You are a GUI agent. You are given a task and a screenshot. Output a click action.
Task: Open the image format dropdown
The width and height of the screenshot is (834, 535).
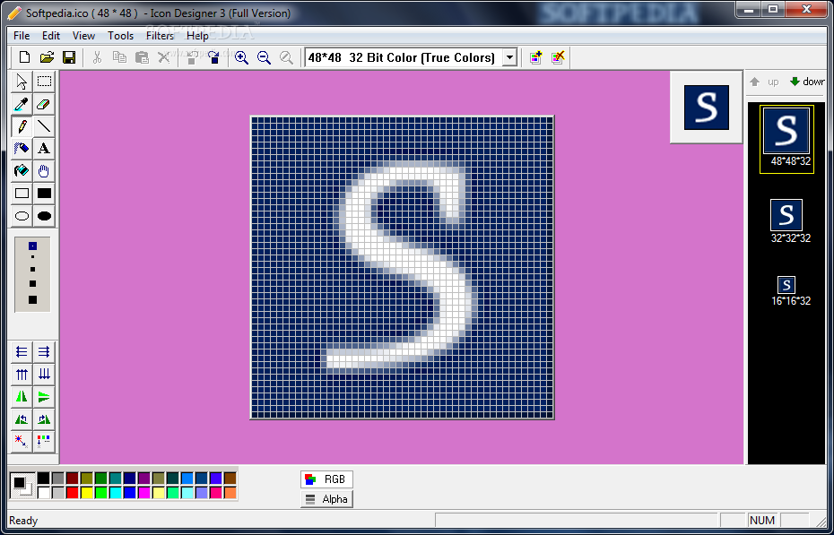tap(510, 57)
